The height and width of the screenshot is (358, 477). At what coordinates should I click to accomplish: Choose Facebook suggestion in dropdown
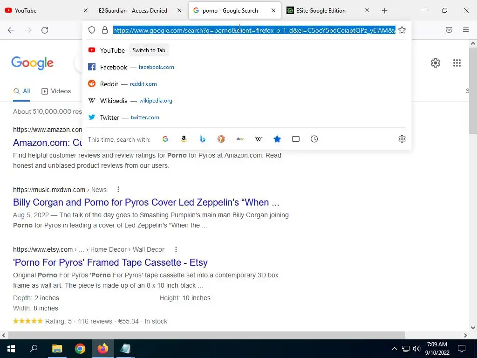[x=246, y=67]
